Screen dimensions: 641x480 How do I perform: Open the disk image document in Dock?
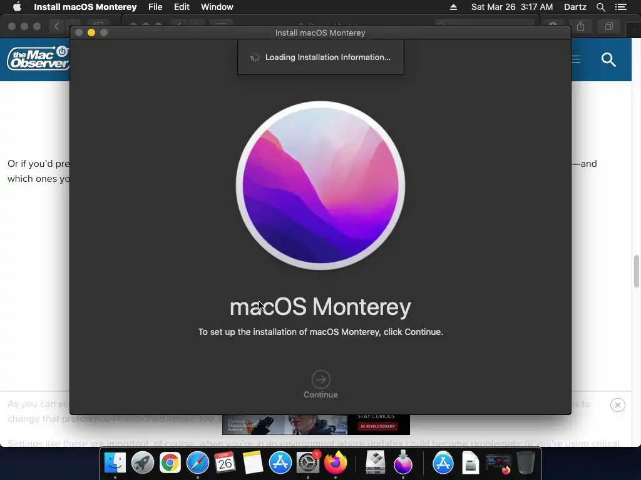pyautogui.click(x=471, y=462)
